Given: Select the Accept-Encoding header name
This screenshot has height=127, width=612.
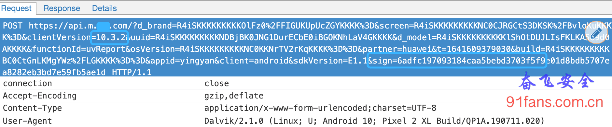Looking at the screenshot, I should (x=40, y=96).
